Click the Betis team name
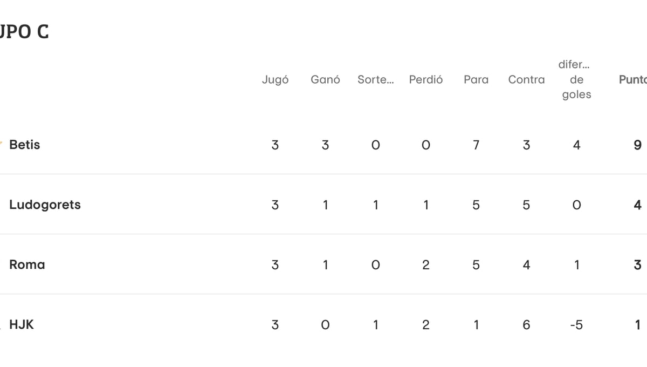 click(24, 145)
